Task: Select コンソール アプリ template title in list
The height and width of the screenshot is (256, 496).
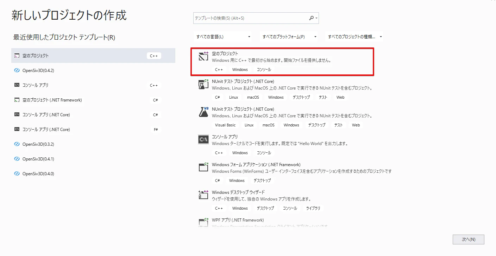Action: pyautogui.click(x=225, y=137)
